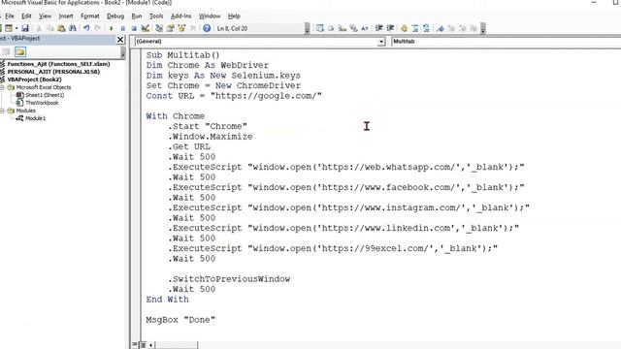
Task: Open the File menu
Action: 10,16
